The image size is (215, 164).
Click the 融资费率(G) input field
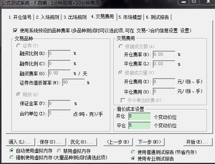pos(60,73)
